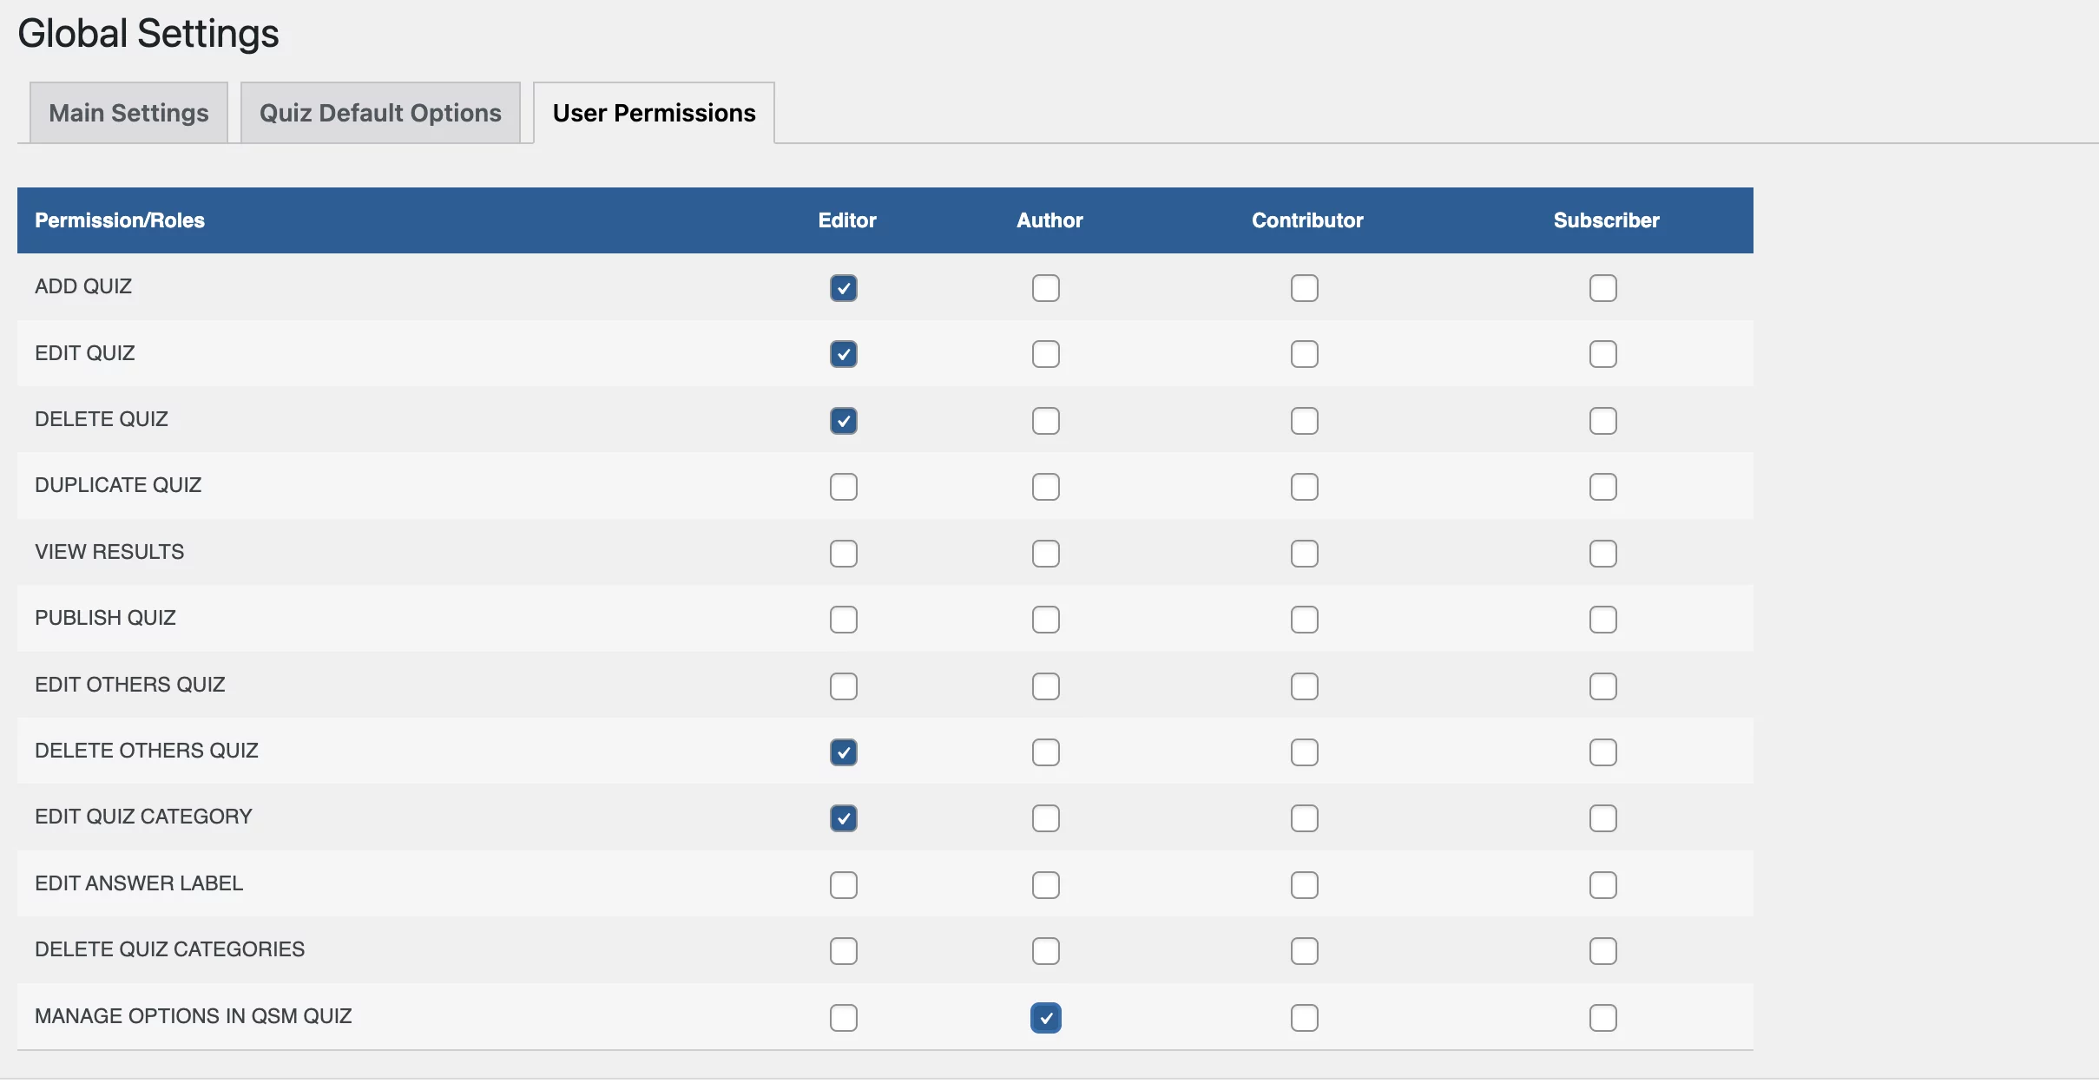This screenshot has height=1083, width=2099.
Task: Click the VIEW RESULTS row label
Action: tap(109, 552)
